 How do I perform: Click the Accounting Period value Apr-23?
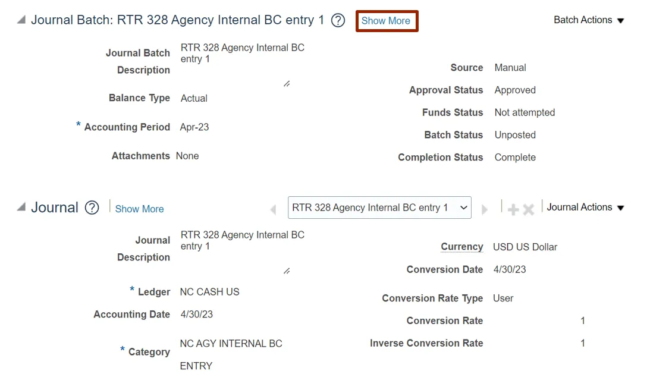pos(194,127)
